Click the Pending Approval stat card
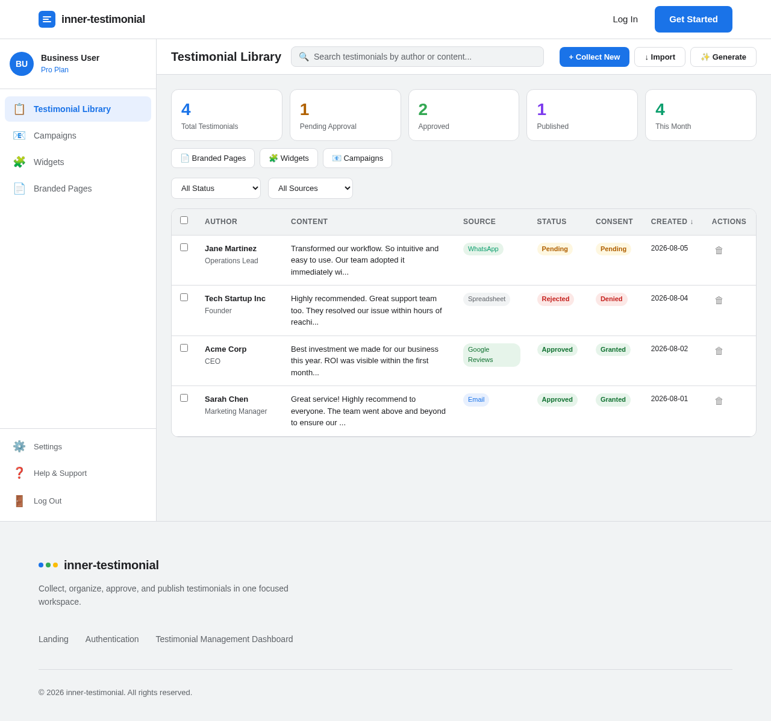 coord(345,115)
